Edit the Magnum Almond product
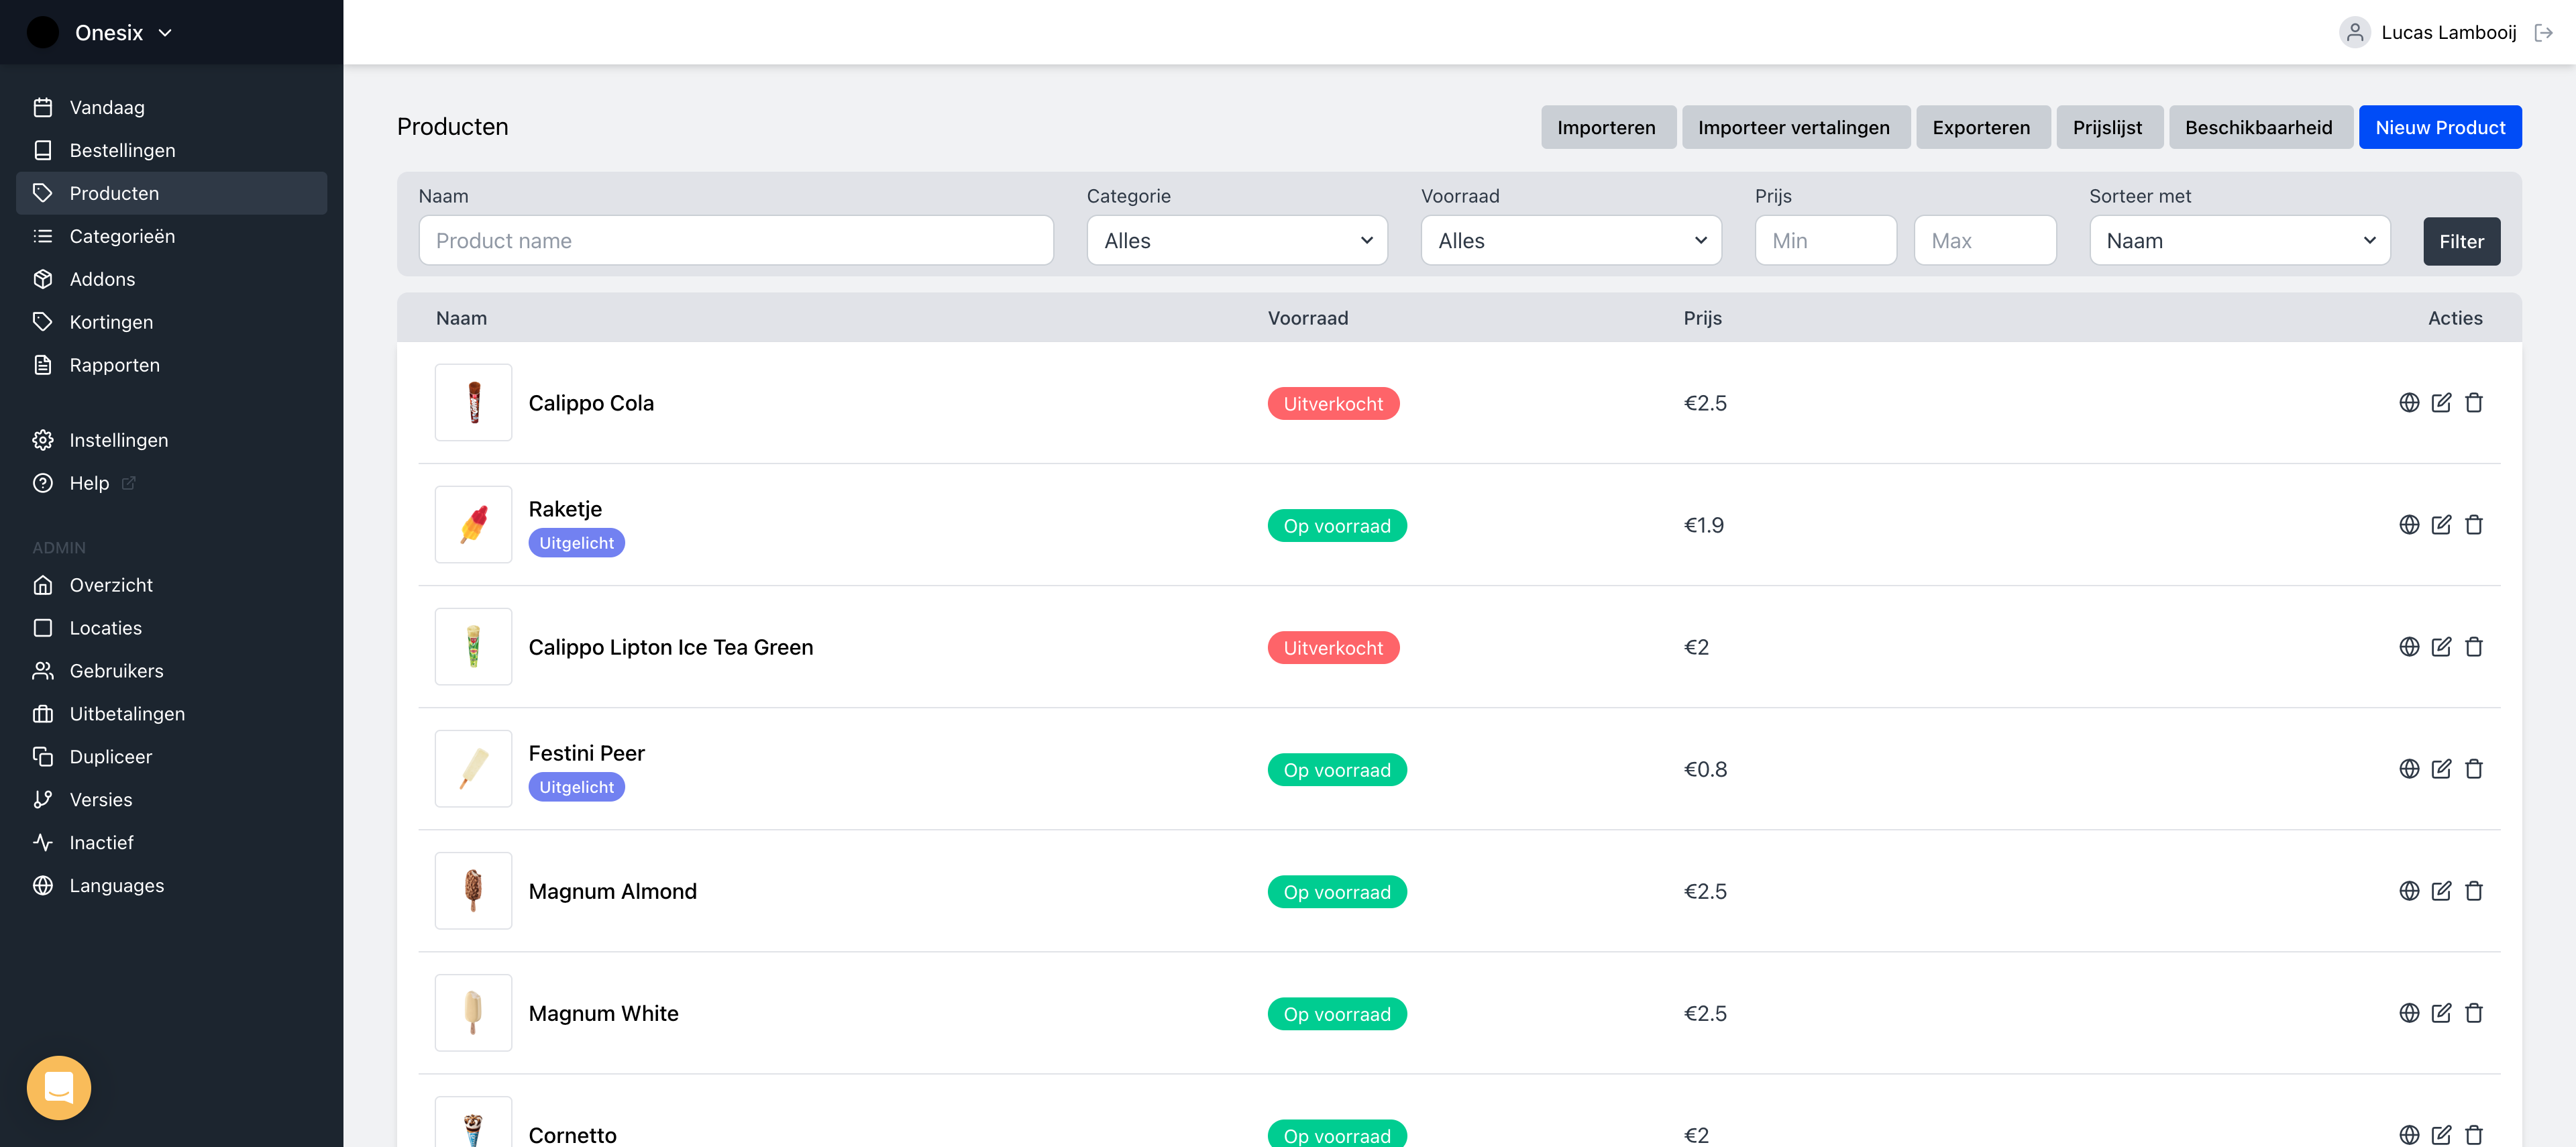2576x1147 pixels. click(2441, 890)
